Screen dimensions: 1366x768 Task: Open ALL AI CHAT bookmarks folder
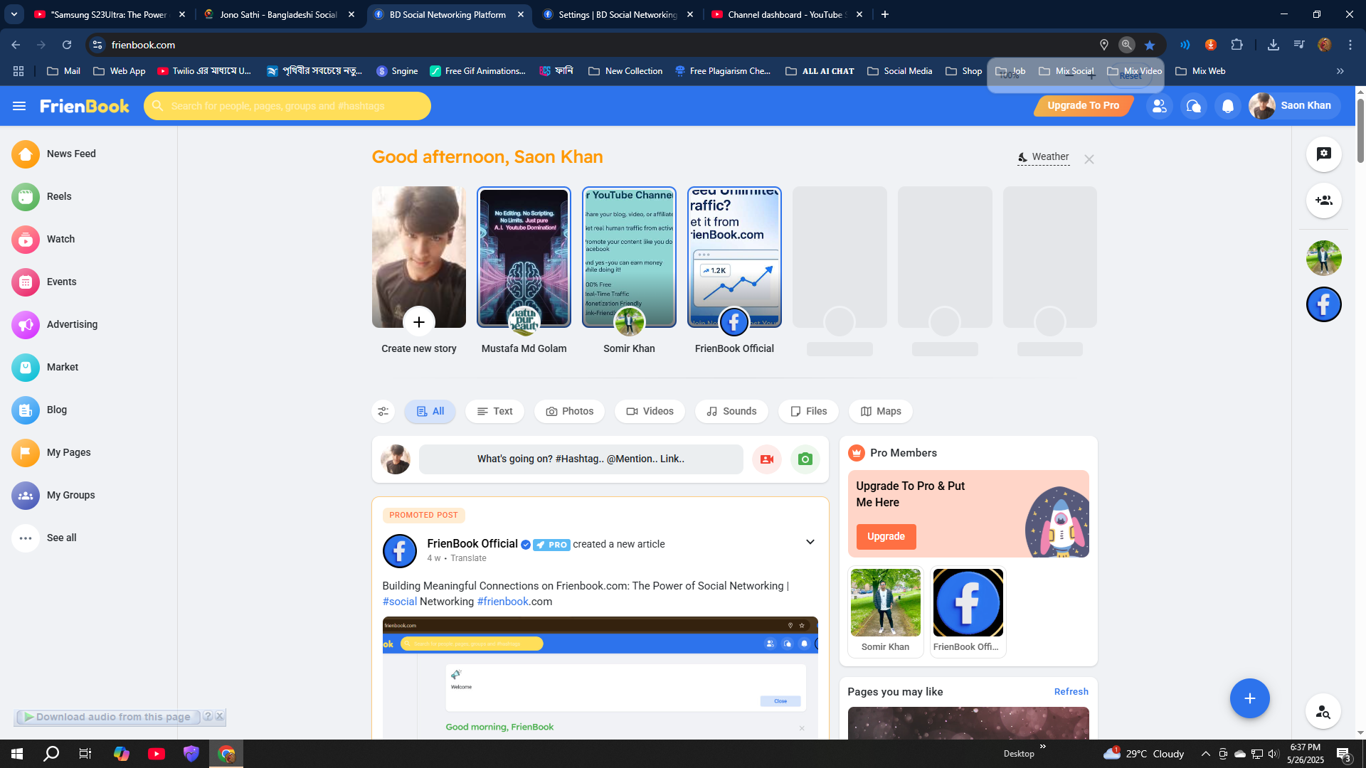(820, 71)
